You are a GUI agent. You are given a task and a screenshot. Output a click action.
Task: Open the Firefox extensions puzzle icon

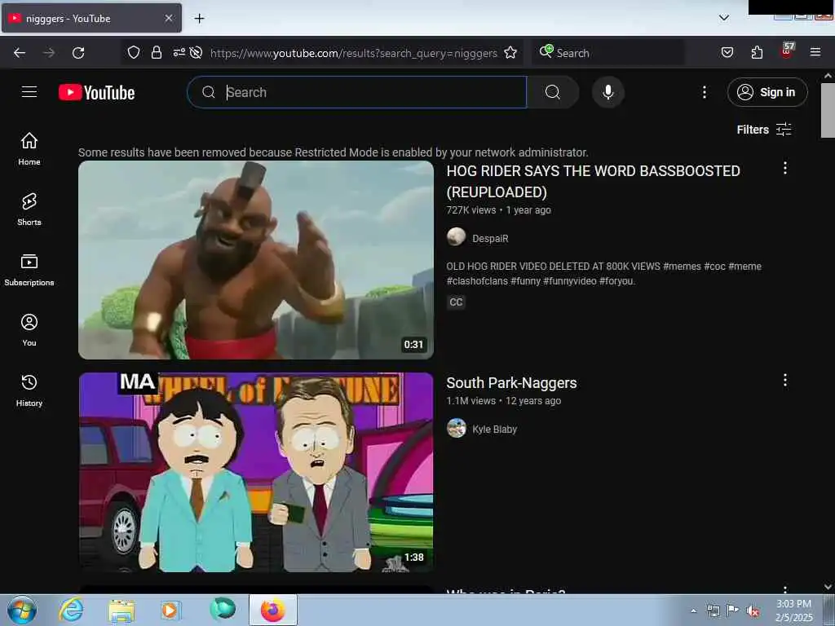click(x=757, y=52)
